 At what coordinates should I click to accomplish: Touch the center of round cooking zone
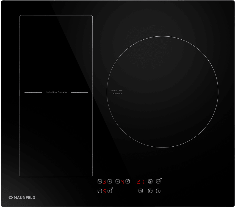(162, 92)
